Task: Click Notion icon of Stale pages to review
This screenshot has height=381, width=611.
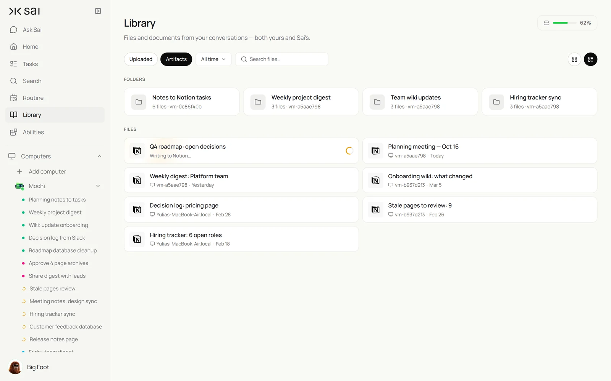Action: tap(375, 210)
